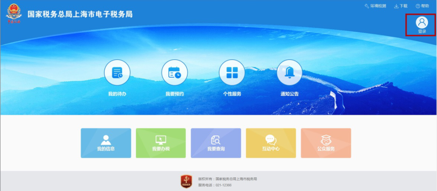
Task: Open 我的待办 circular icon
Action: pyautogui.click(x=117, y=73)
